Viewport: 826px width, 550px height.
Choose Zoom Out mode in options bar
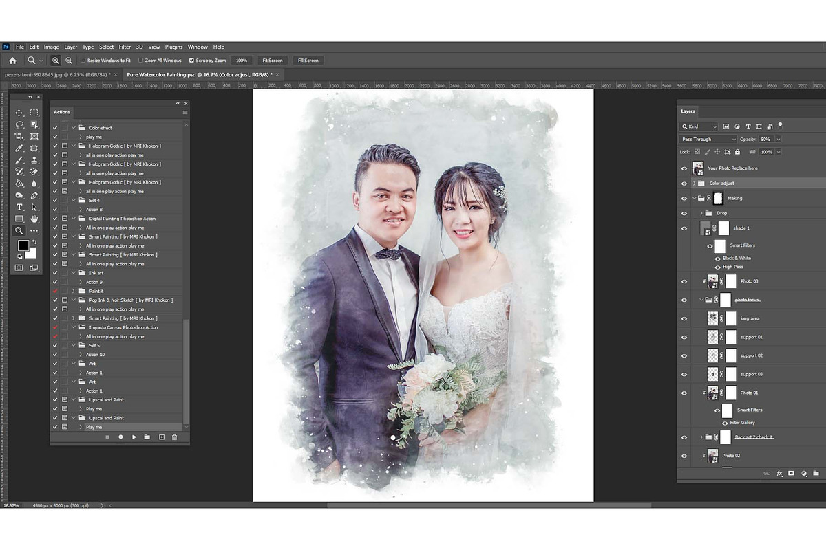click(67, 60)
